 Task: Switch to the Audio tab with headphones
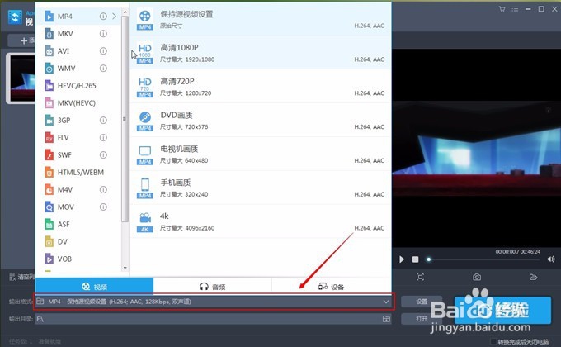[213, 286]
